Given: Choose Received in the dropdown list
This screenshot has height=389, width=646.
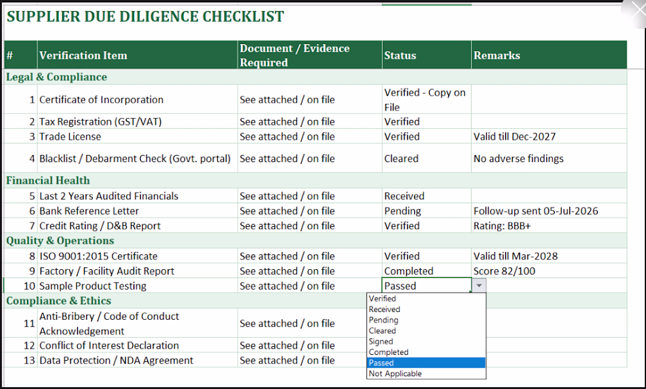Looking at the screenshot, I should pyautogui.click(x=426, y=309).
